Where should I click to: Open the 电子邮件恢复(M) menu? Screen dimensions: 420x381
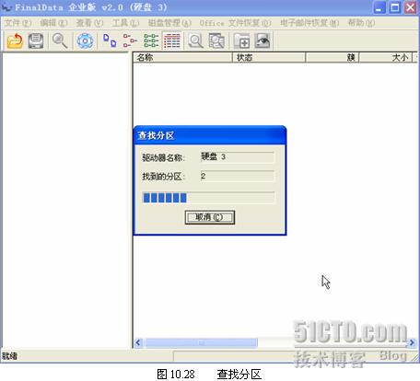coord(309,23)
